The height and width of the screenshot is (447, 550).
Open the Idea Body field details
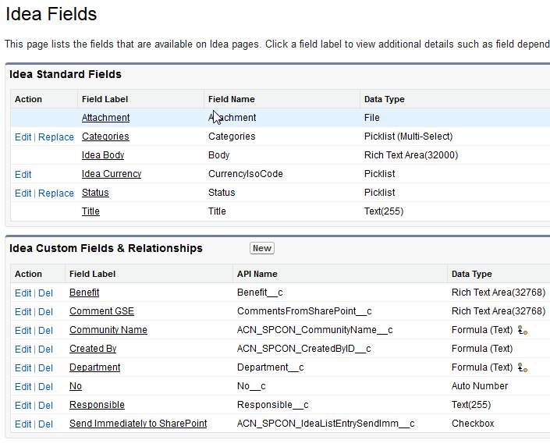click(103, 155)
